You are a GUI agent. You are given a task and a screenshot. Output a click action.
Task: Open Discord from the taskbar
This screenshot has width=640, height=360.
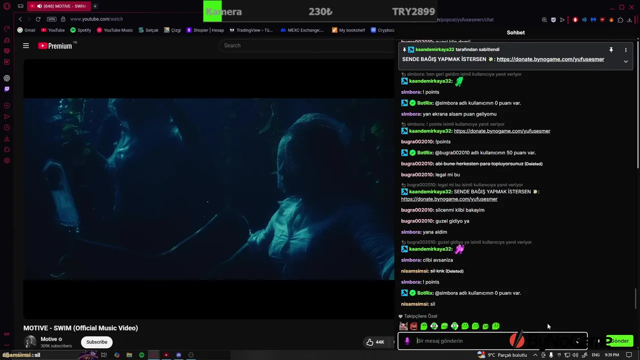pyautogui.click(x=178, y=355)
